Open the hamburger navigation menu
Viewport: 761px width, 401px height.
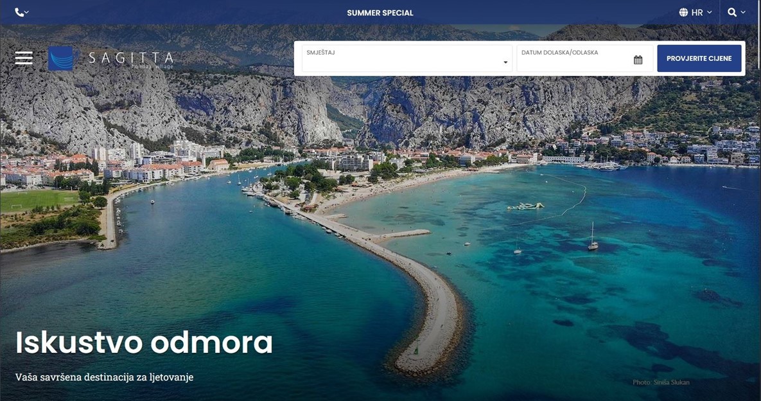[24, 58]
